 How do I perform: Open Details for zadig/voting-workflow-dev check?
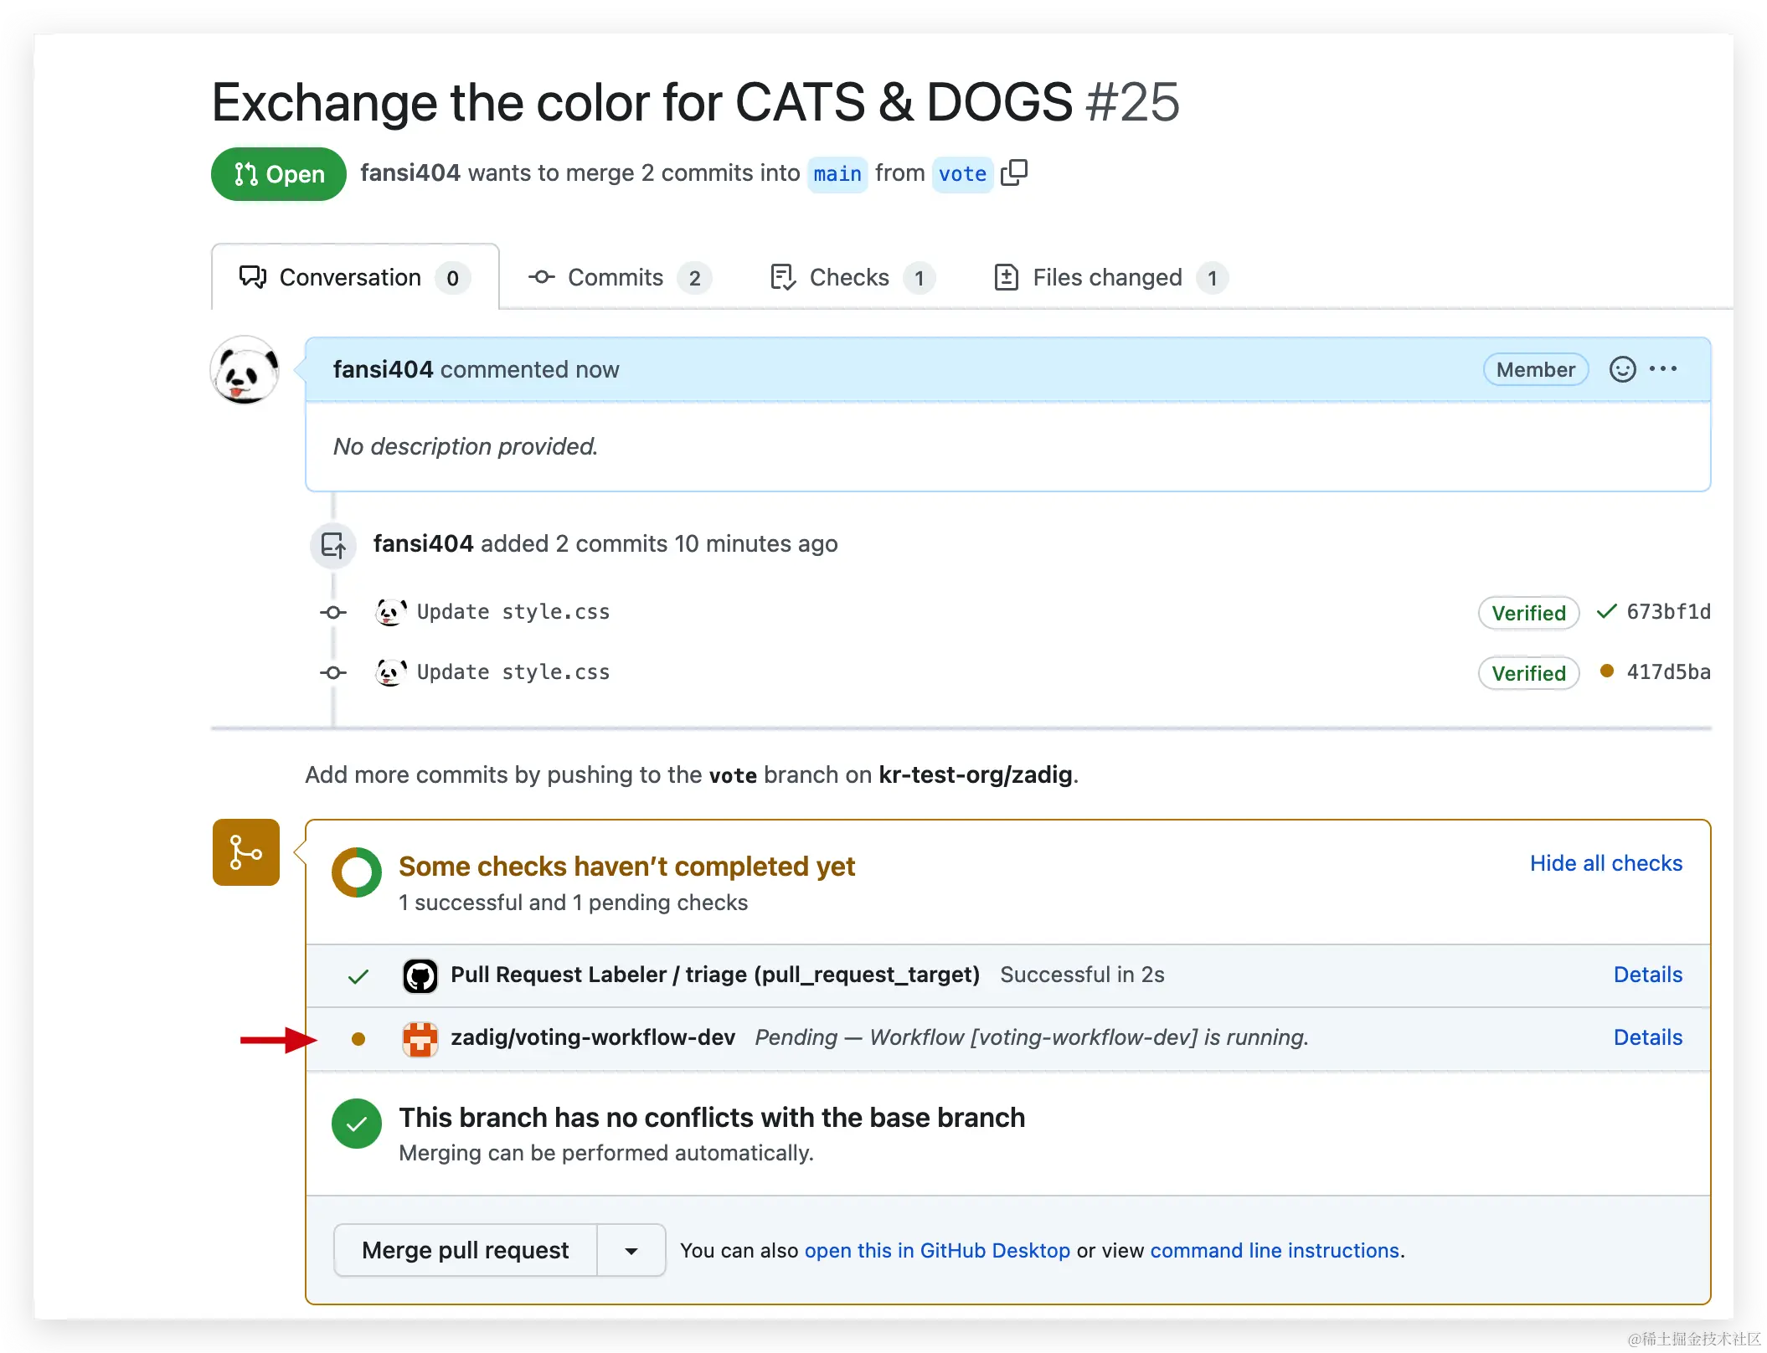(x=1647, y=1037)
